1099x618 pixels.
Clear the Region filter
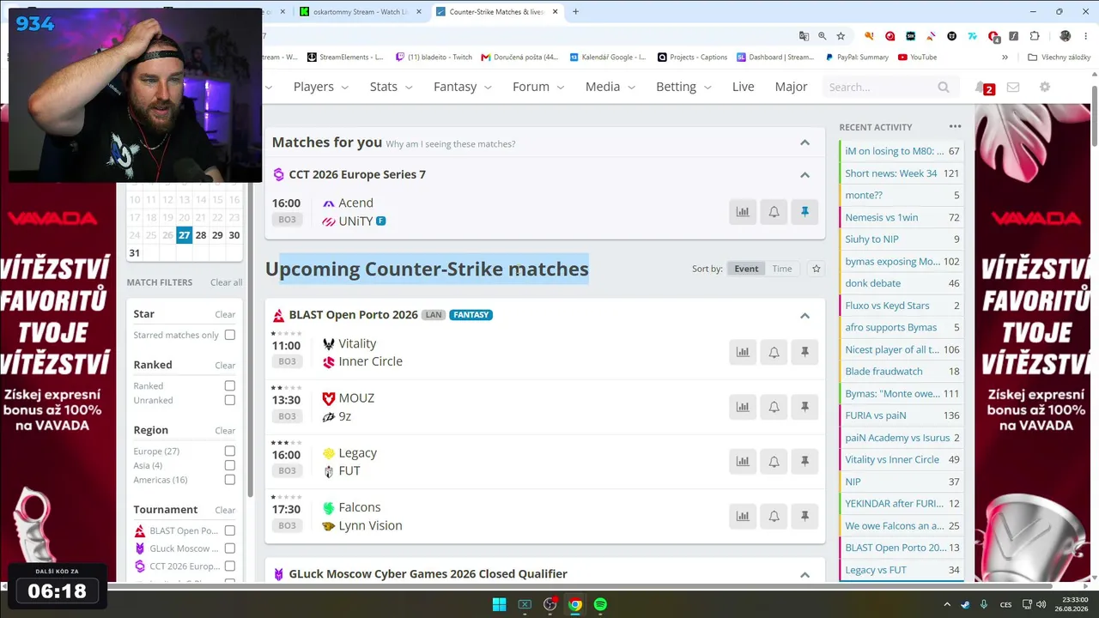pyautogui.click(x=225, y=431)
